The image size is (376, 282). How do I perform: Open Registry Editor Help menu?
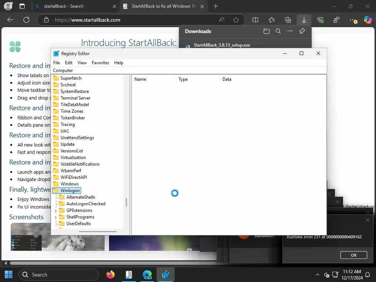point(119,63)
